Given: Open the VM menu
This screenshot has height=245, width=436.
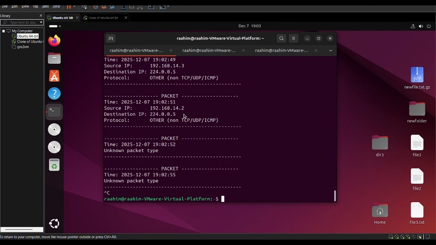Looking at the screenshot, I should tap(35, 6).
